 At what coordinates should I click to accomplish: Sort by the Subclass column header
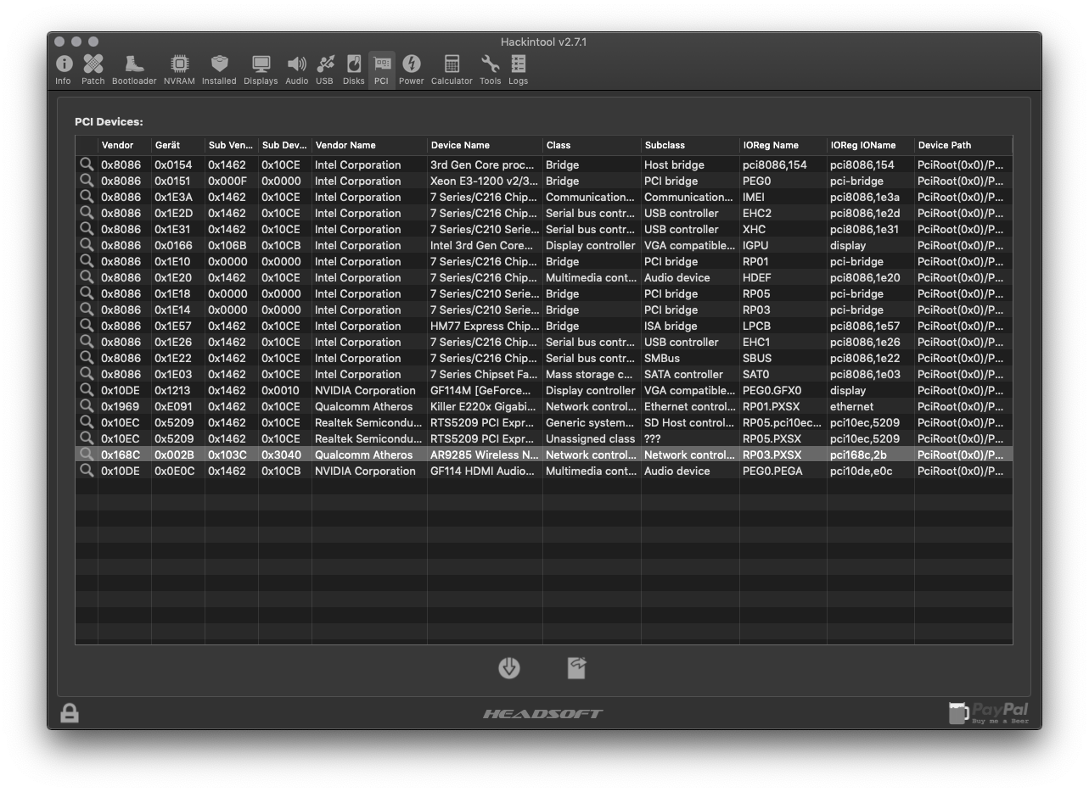690,145
